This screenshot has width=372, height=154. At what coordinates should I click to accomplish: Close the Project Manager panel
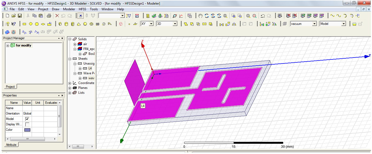click(62, 38)
